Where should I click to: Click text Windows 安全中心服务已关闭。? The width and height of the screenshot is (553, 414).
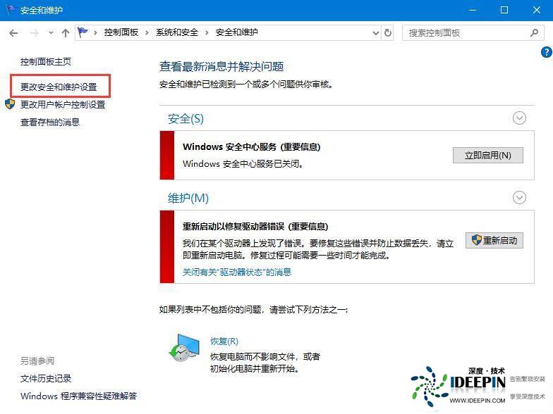coord(243,163)
